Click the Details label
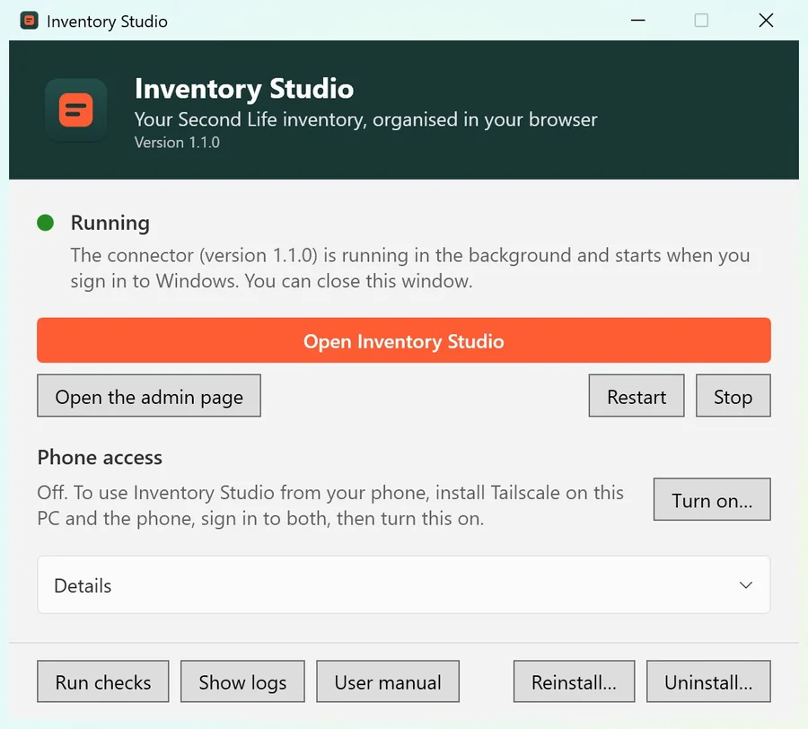 pos(83,585)
